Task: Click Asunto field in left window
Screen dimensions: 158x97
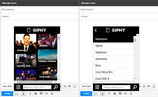Action: click(x=39, y=16)
